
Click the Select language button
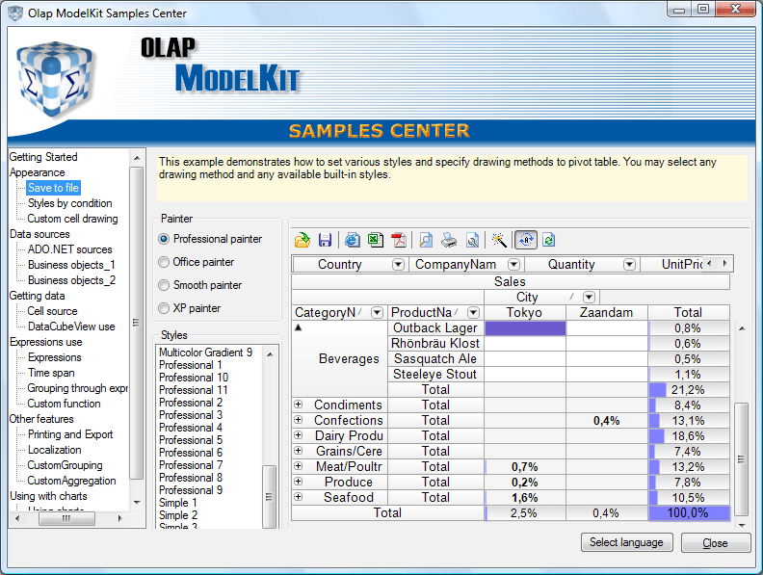(627, 542)
